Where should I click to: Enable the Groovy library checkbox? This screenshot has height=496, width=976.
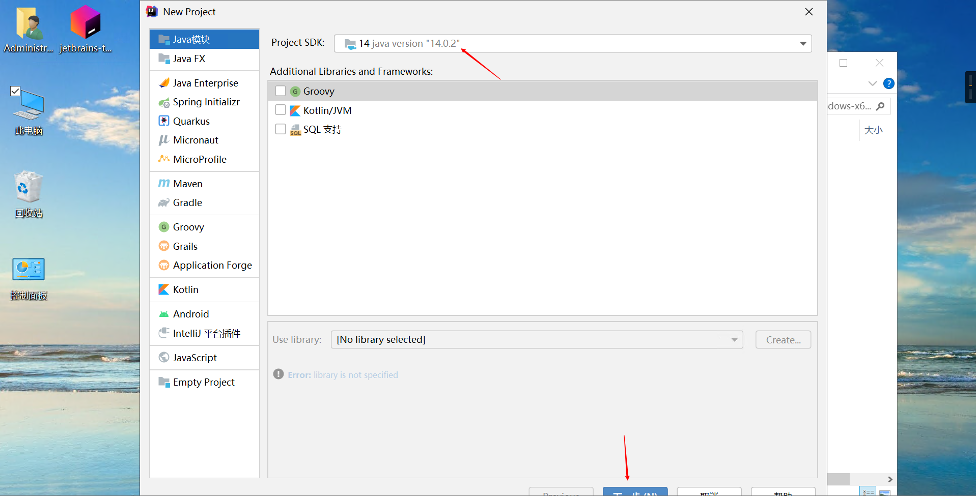point(281,91)
